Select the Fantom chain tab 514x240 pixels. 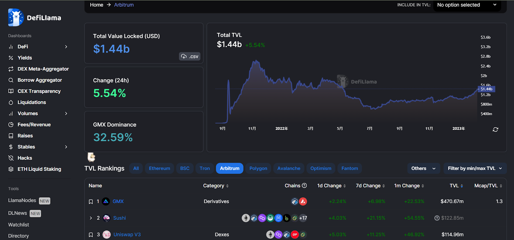click(350, 168)
